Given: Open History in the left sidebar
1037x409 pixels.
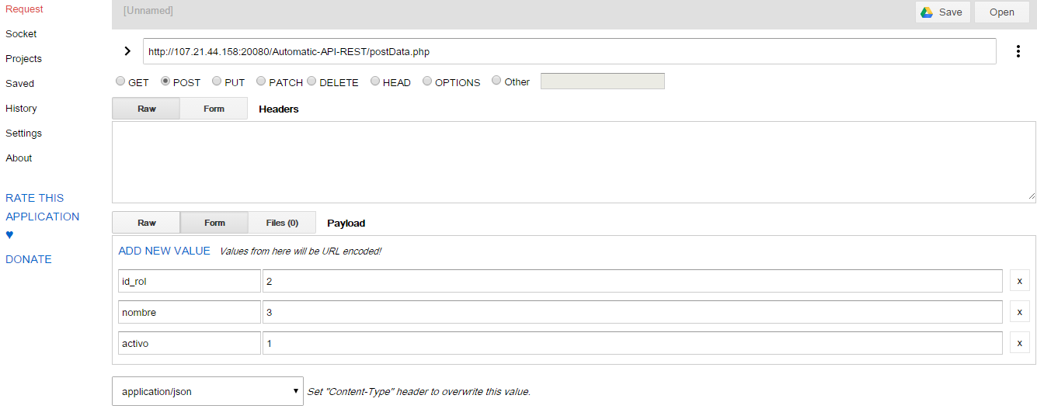Looking at the screenshot, I should (x=21, y=109).
